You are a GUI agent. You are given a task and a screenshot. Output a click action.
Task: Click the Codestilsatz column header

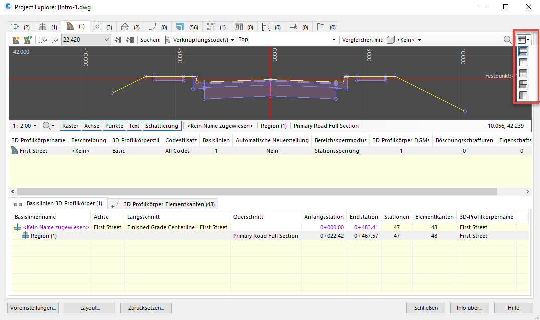tap(181, 140)
